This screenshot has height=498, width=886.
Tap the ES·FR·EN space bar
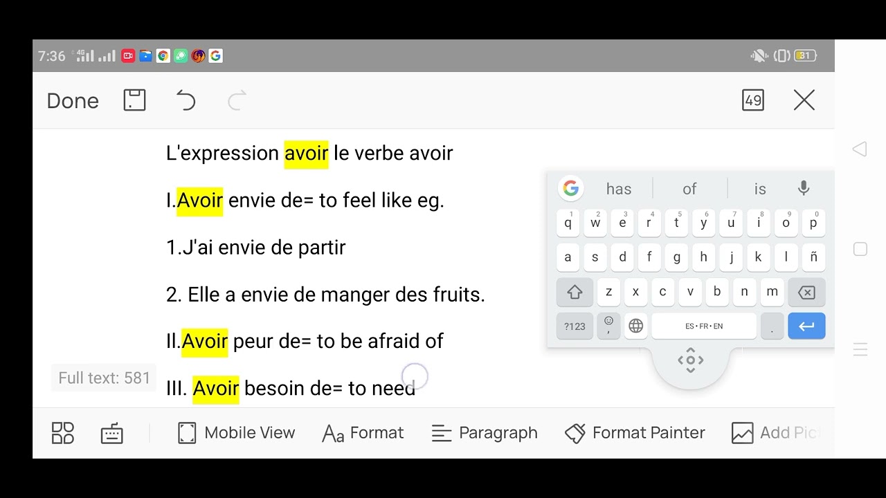(704, 326)
